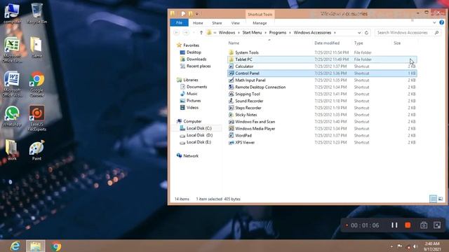The image size is (449, 252).
Task: Launch the Microsoft Office Excel desktop shortcut
Action: pos(12,50)
